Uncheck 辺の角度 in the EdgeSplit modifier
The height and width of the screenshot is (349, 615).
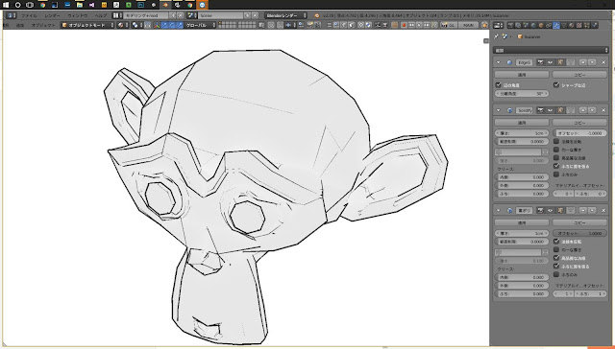point(499,85)
